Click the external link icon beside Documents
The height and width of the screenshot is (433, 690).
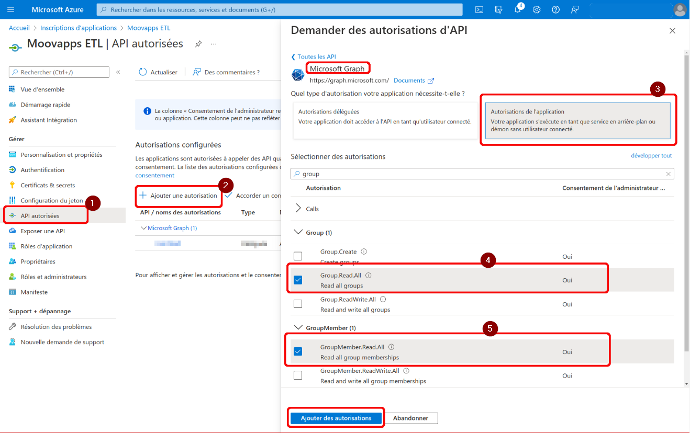431,81
